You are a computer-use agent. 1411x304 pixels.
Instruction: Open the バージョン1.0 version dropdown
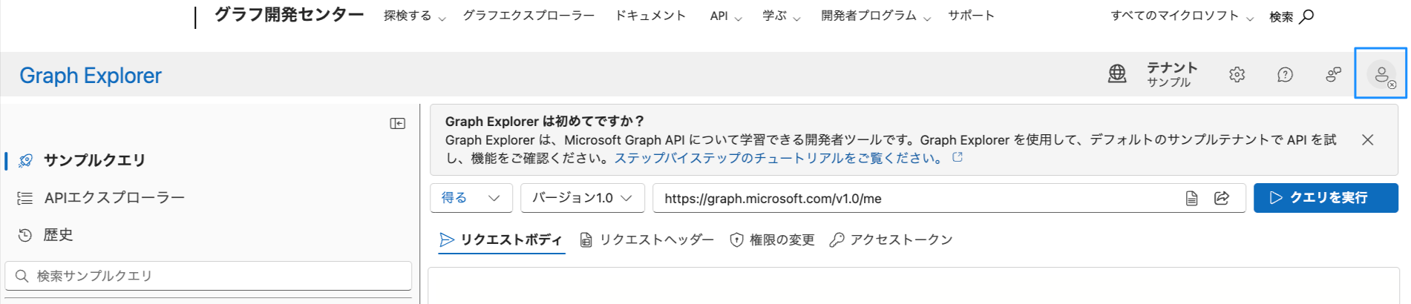pos(582,198)
